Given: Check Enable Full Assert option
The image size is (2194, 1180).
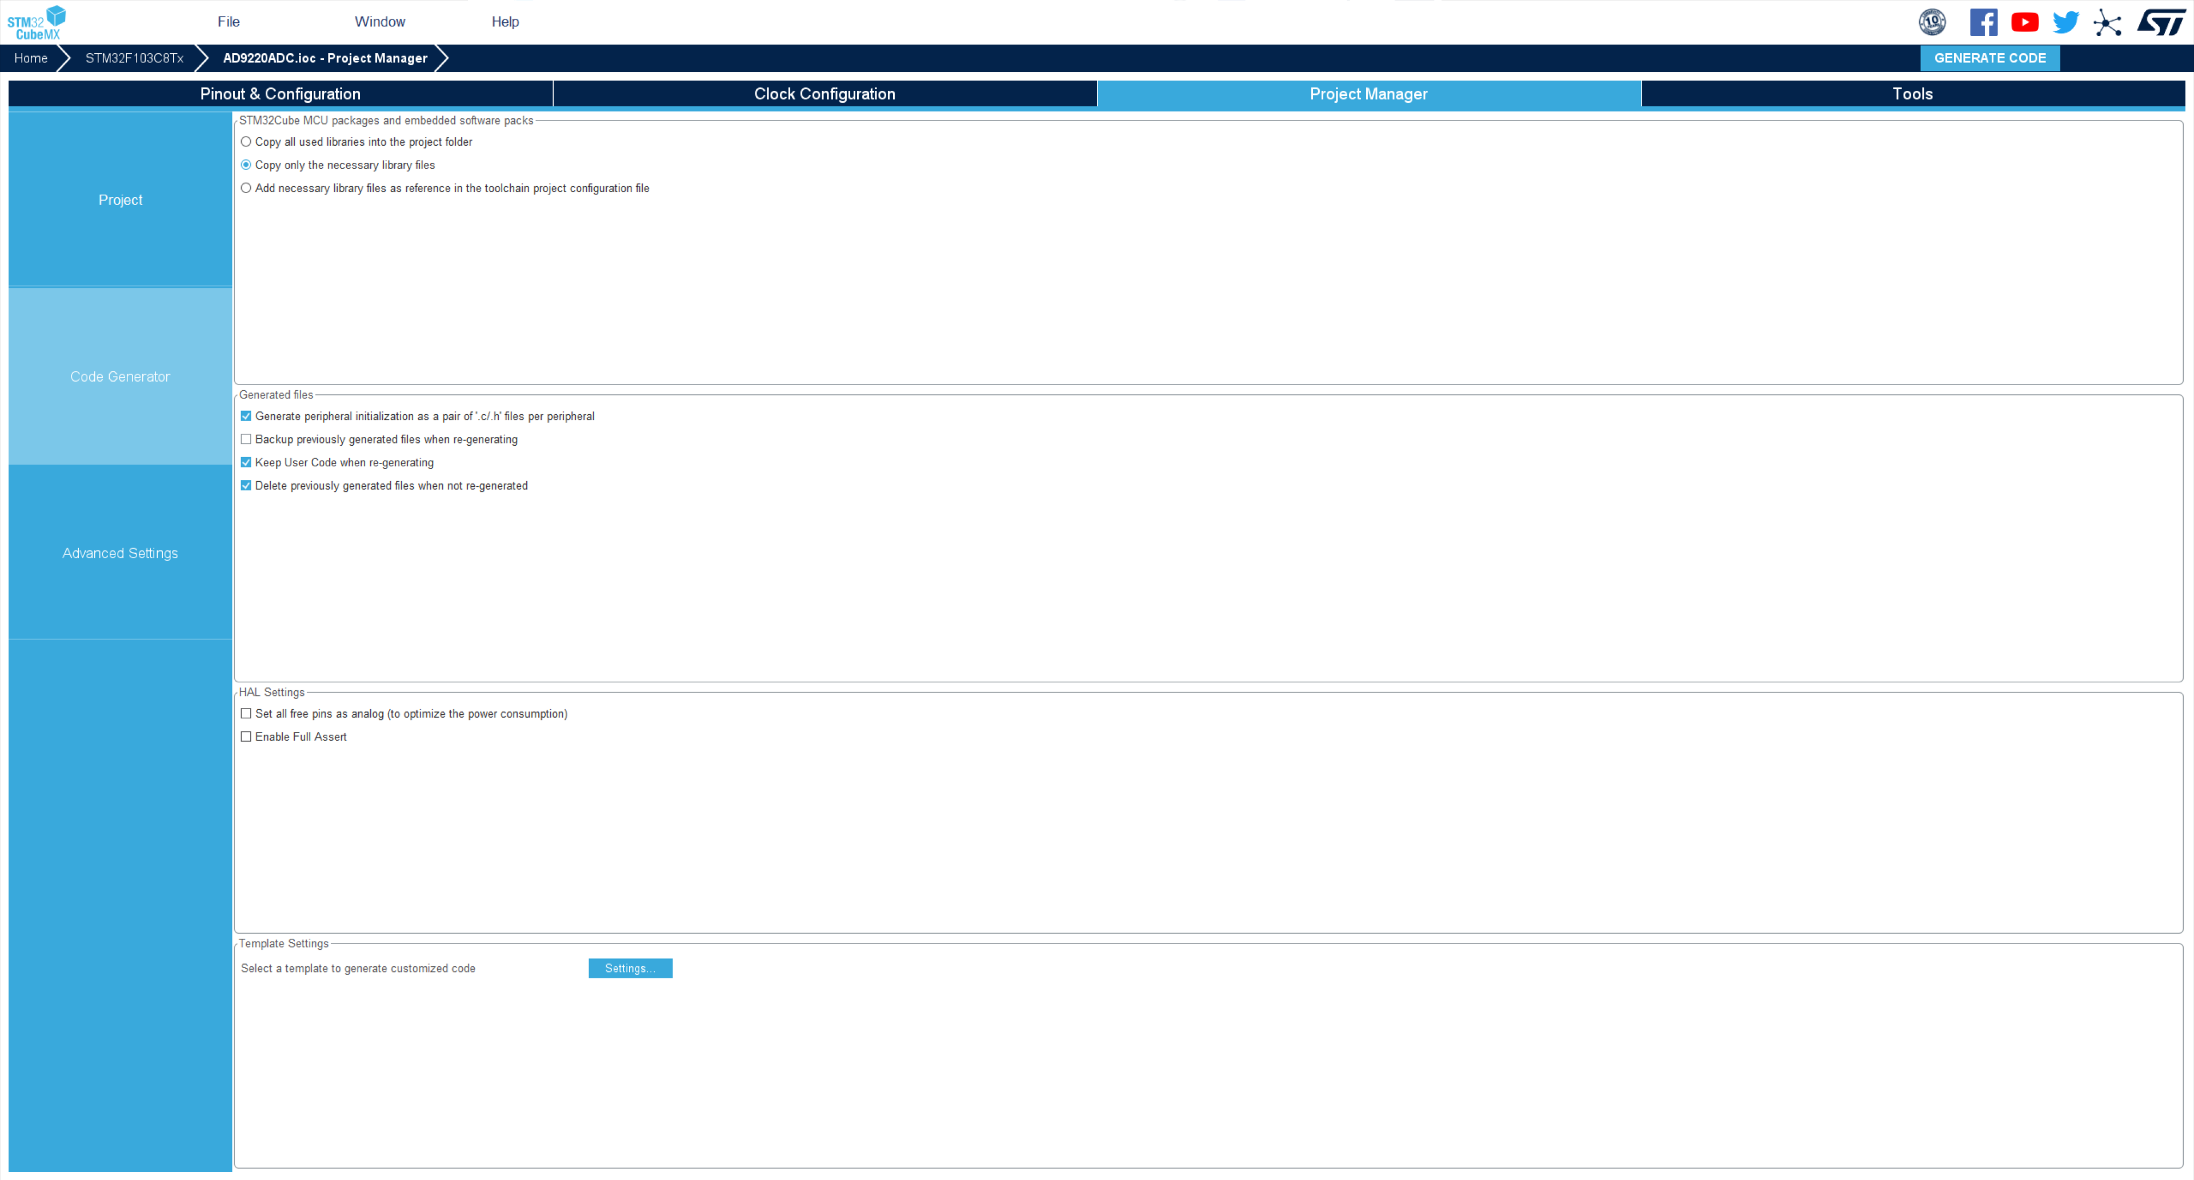Looking at the screenshot, I should click(x=246, y=737).
